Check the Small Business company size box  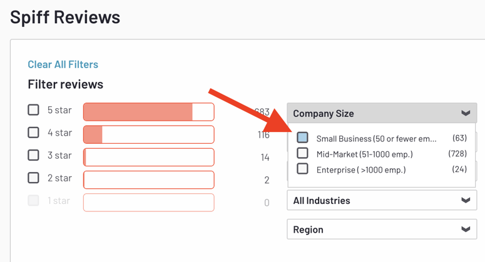tap(303, 138)
